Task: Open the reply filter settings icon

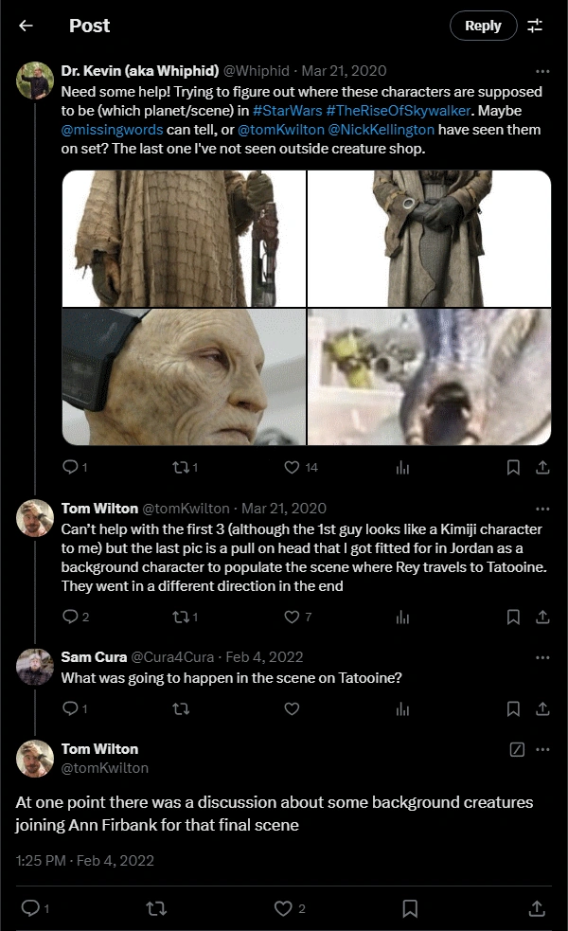Action: coord(535,26)
